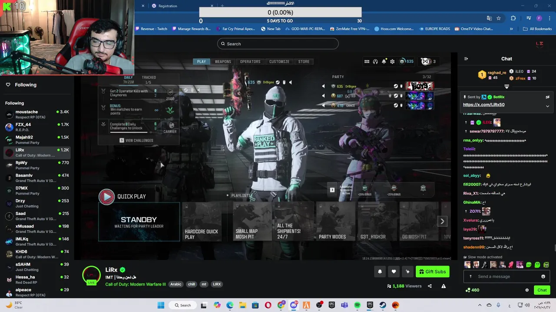Open the Following link in the sidebar
Screen dimensions: 556x312
tap(26, 85)
